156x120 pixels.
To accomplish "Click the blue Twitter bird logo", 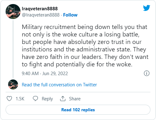I will 146,8.
